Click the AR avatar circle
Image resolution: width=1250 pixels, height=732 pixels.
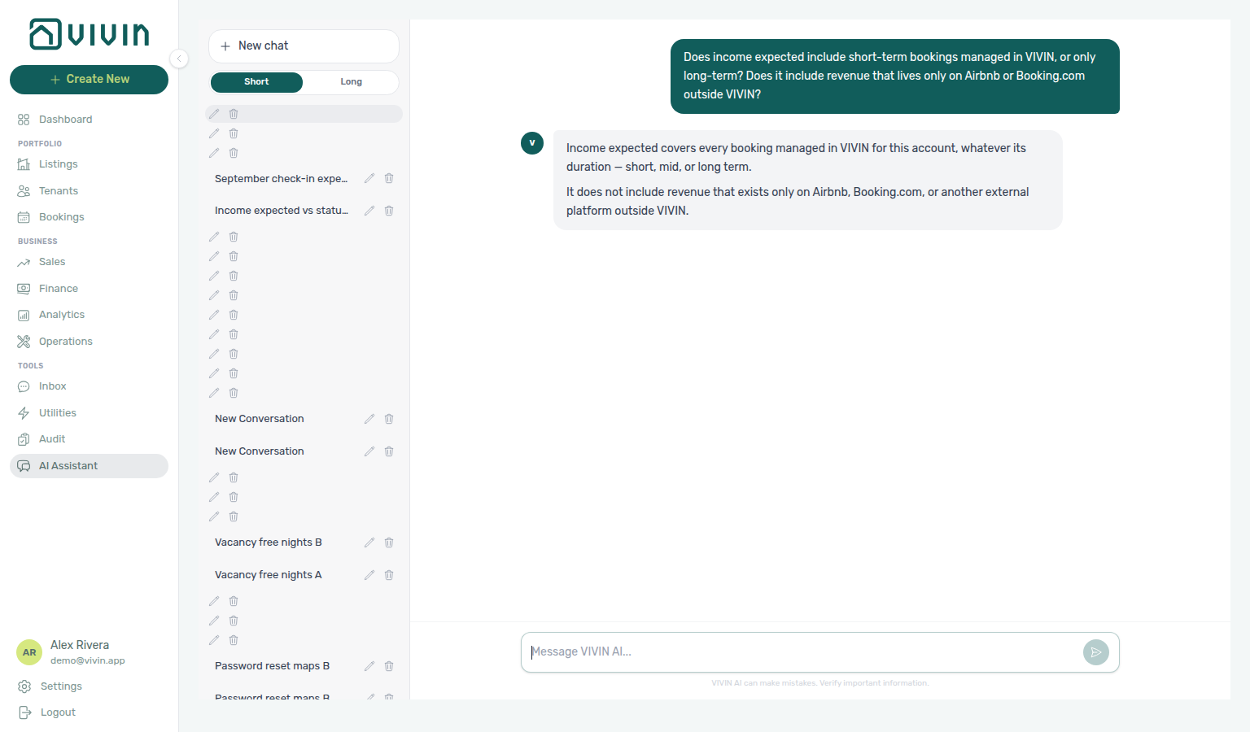29,652
